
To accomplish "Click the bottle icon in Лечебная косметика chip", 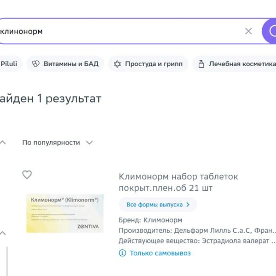I will pyautogui.click(x=201, y=64).
